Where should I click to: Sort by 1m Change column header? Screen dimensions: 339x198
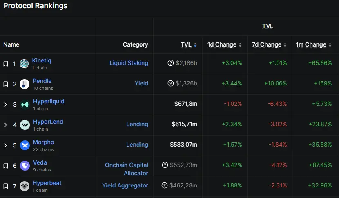tap(312, 45)
